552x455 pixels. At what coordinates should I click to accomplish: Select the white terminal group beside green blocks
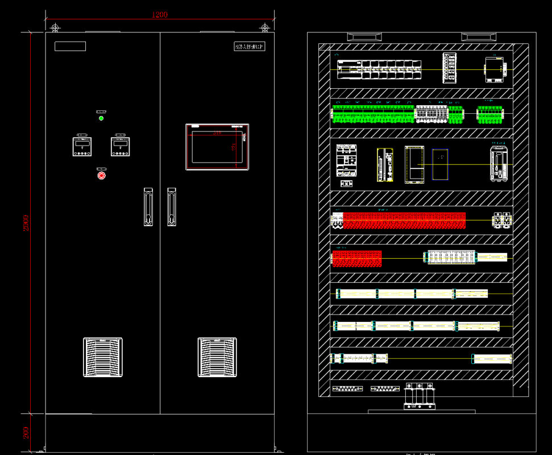point(432,114)
